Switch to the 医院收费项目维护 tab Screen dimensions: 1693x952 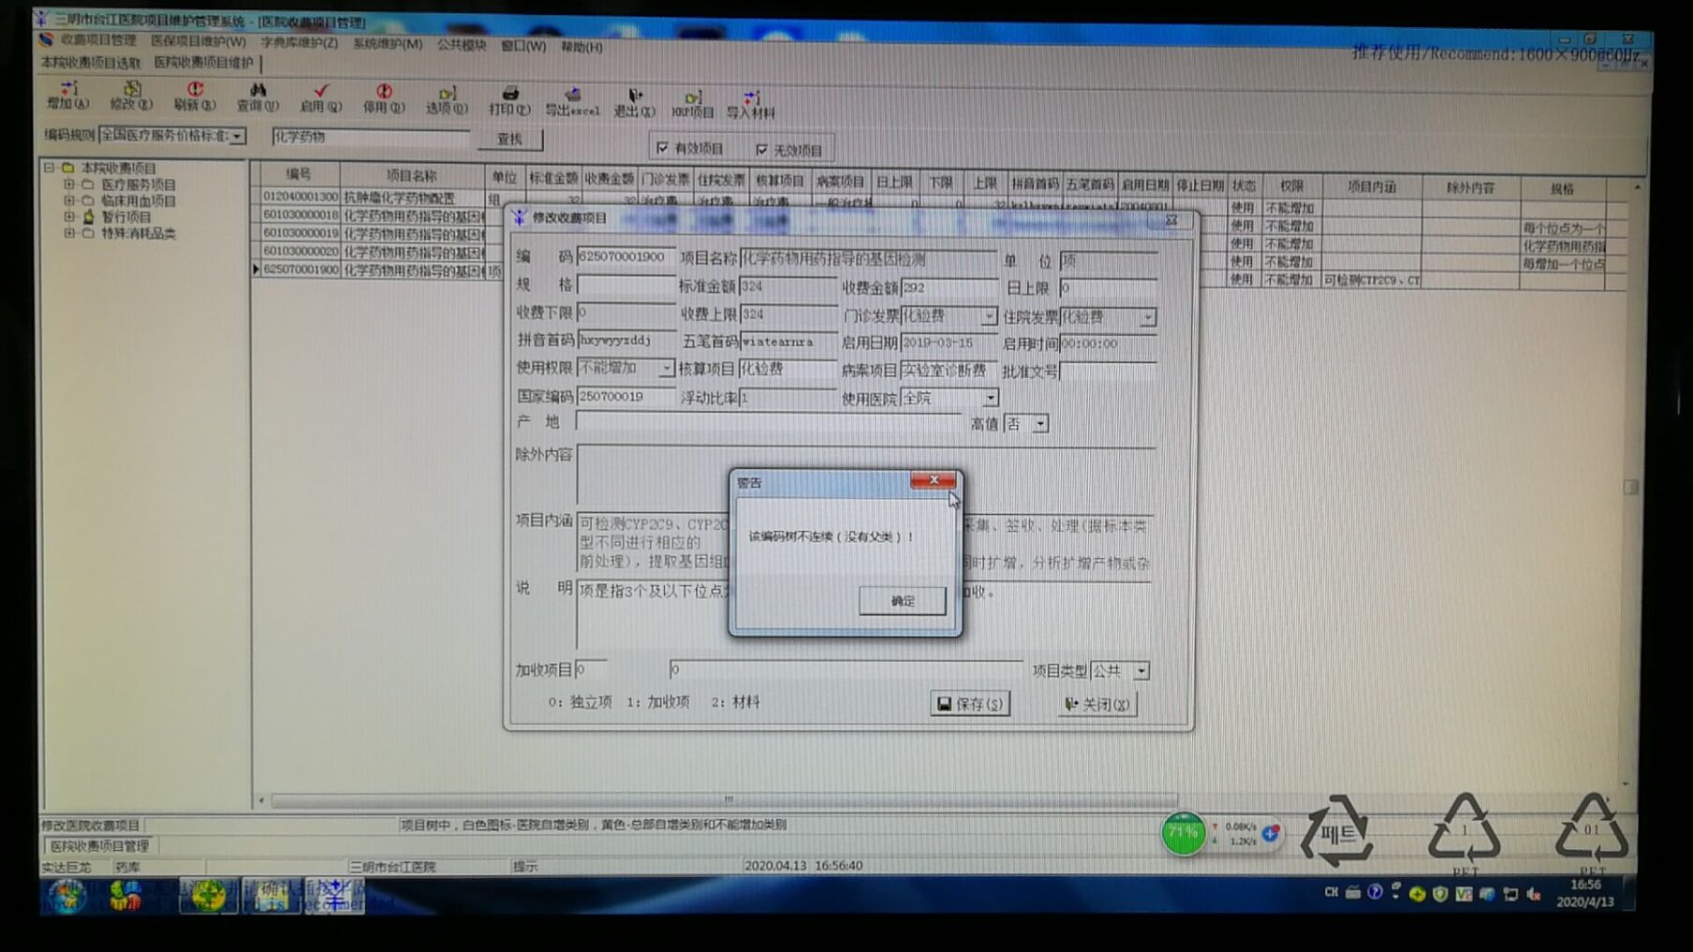(203, 63)
